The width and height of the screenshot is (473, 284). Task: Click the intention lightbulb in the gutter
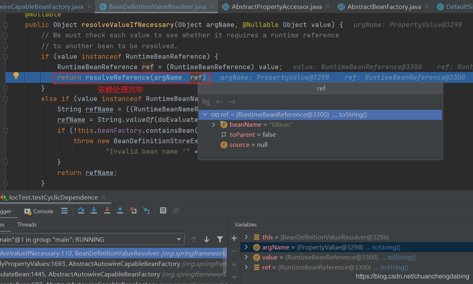[16, 76]
